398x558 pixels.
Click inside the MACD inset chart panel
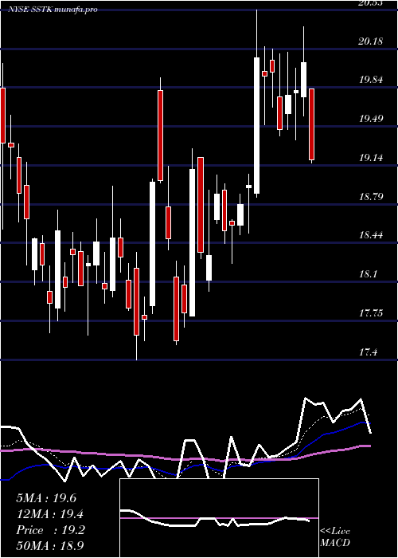219,518
